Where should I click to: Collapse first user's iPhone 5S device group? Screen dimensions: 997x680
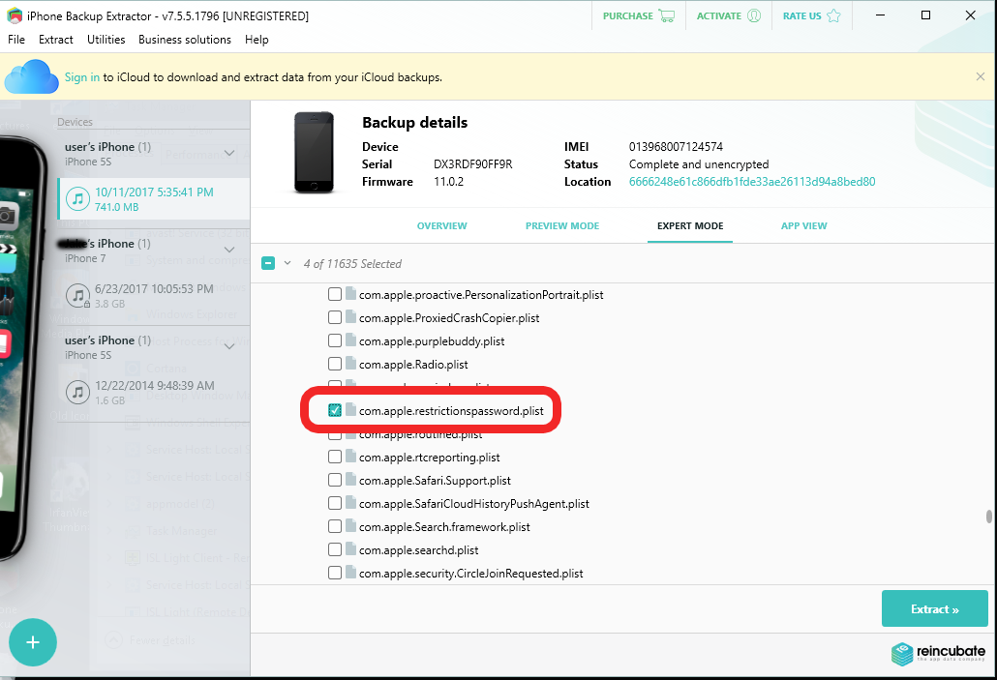pos(229,153)
